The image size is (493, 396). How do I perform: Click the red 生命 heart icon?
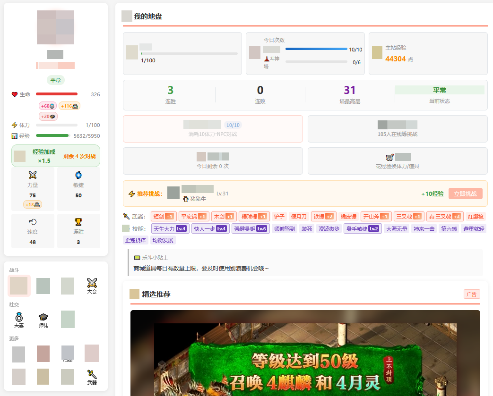(x=15, y=94)
